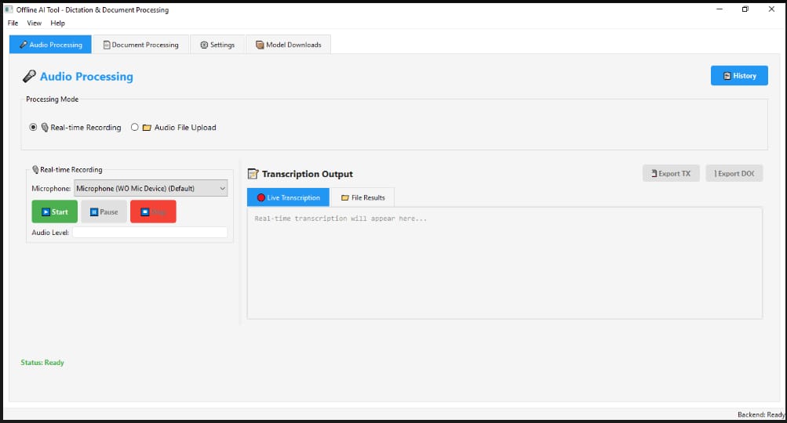Screen dimensions: 787x423
Task: Click the notepad icon next to Transcription Output
Action: click(253, 174)
